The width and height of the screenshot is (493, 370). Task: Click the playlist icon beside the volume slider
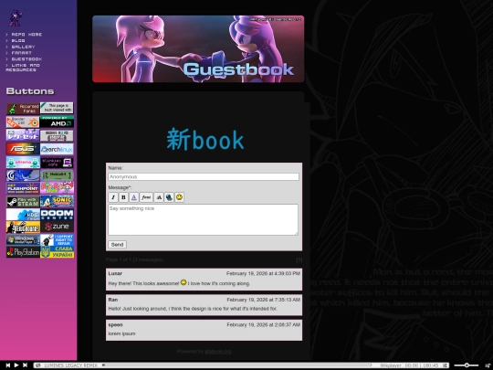point(488,365)
